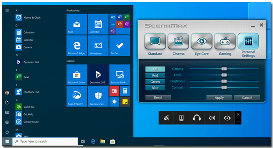The width and height of the screenshot is (273, 148).
Task: Open the battery power icon in control bar
Action: [x=181, y=118]
